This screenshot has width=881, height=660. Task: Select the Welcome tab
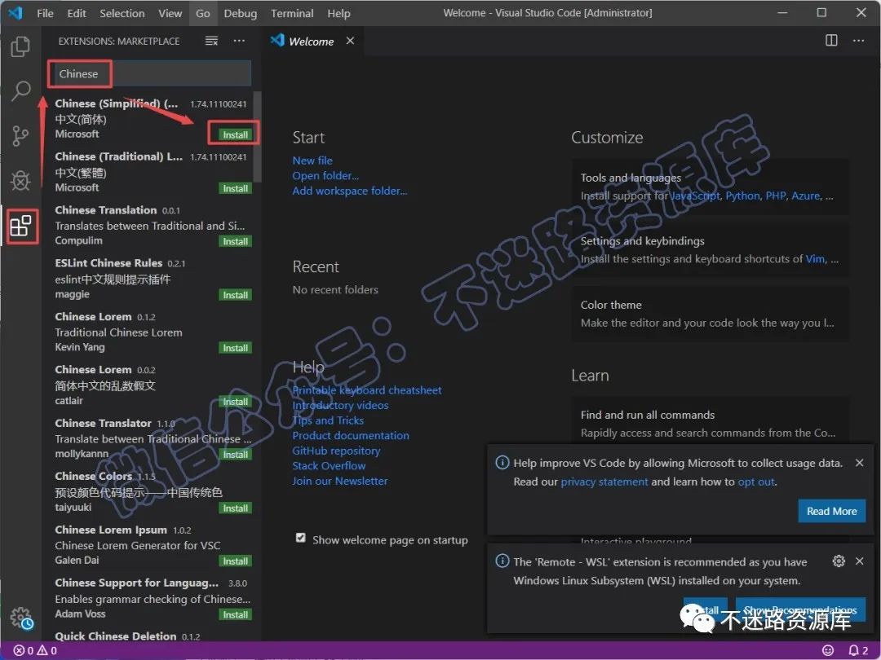tap(312, 41)
